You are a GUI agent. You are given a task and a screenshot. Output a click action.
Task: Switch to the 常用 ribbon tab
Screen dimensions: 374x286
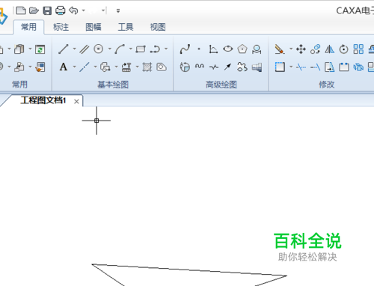coord(28,27)
